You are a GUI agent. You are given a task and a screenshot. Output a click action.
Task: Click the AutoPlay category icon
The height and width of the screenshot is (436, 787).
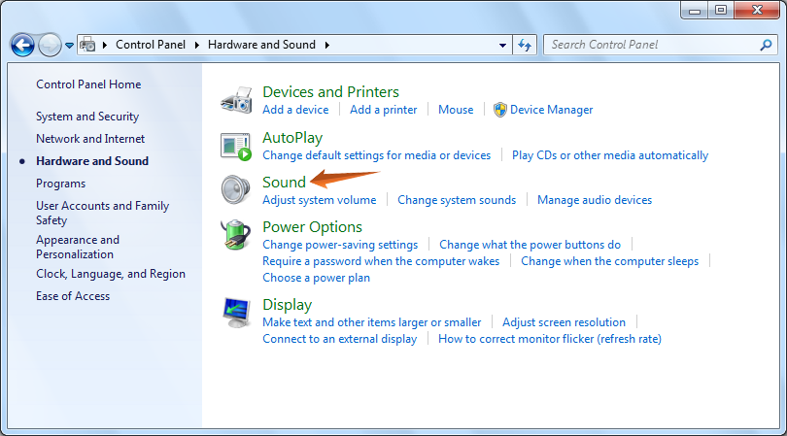coord(236,147)
